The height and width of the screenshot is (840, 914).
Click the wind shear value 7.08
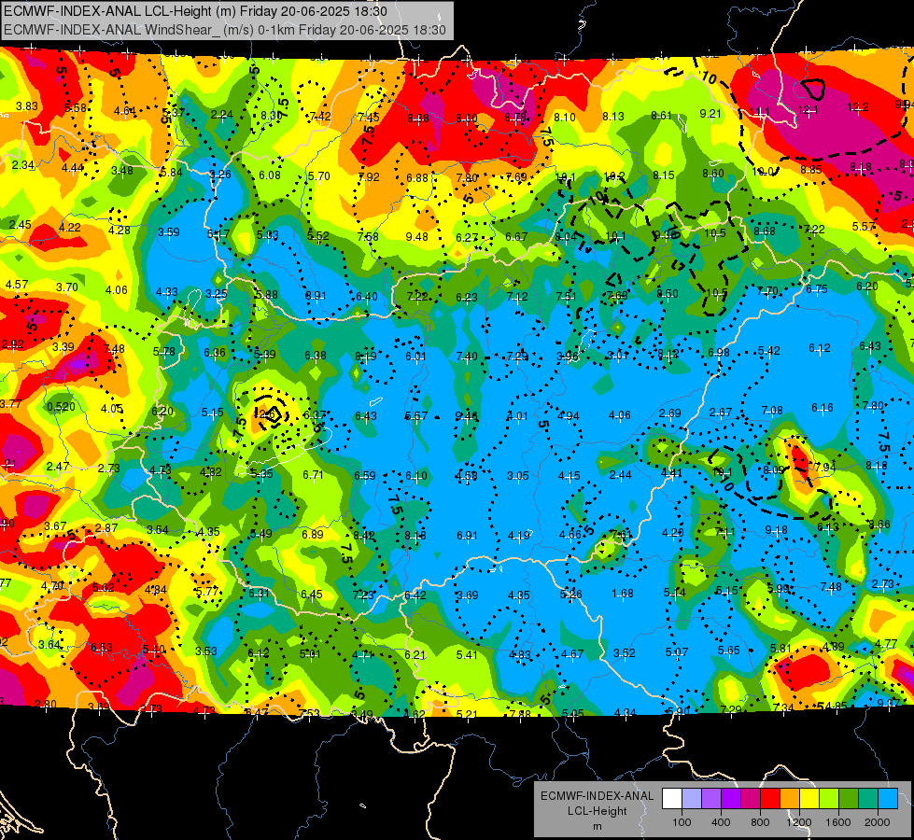point(772,411)
